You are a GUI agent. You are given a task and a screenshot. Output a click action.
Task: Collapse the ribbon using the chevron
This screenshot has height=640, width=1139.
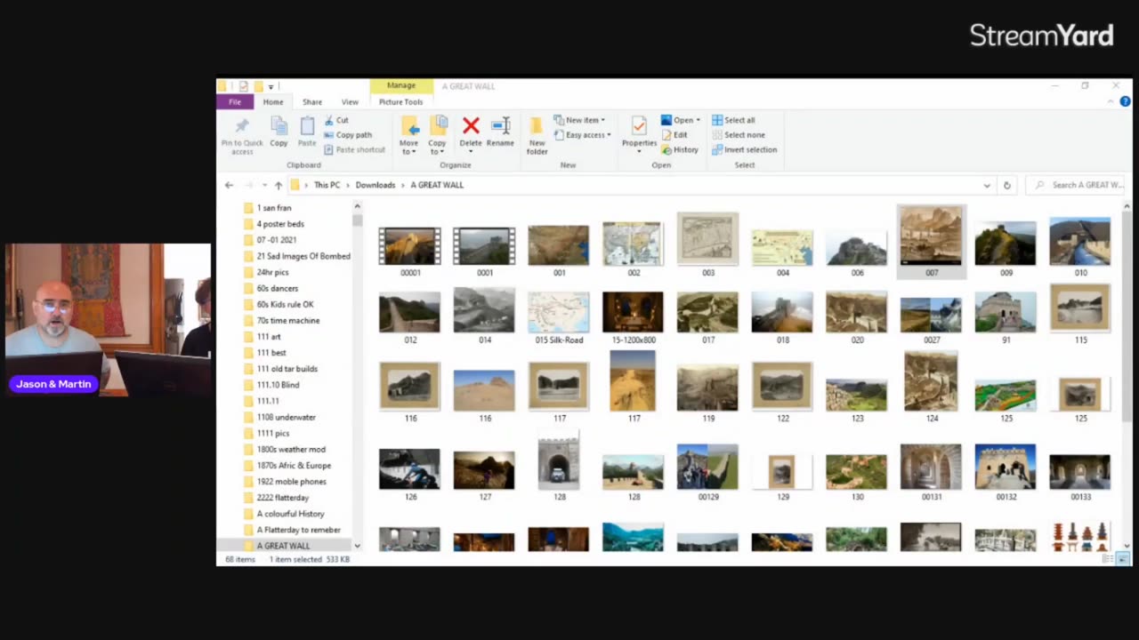[1111, 102]
